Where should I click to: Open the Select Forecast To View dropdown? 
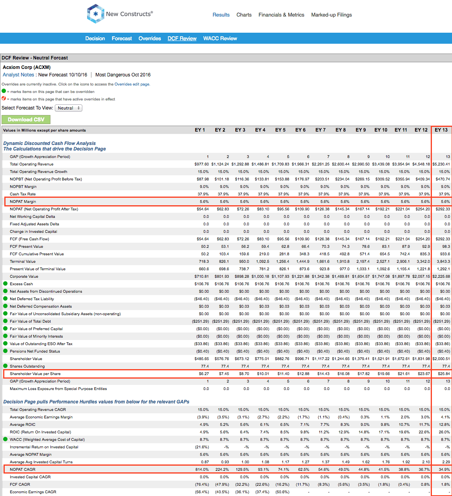pos(69,108)
